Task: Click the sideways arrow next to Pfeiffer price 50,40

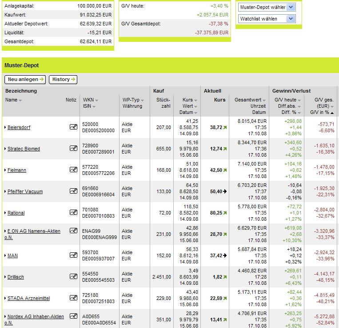Action: (x=225, y=191)
